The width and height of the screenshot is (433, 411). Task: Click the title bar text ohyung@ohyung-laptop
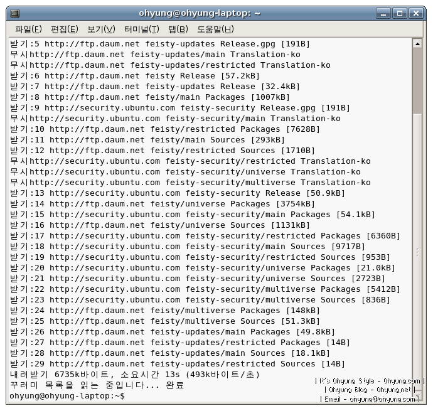click(200, 13)
